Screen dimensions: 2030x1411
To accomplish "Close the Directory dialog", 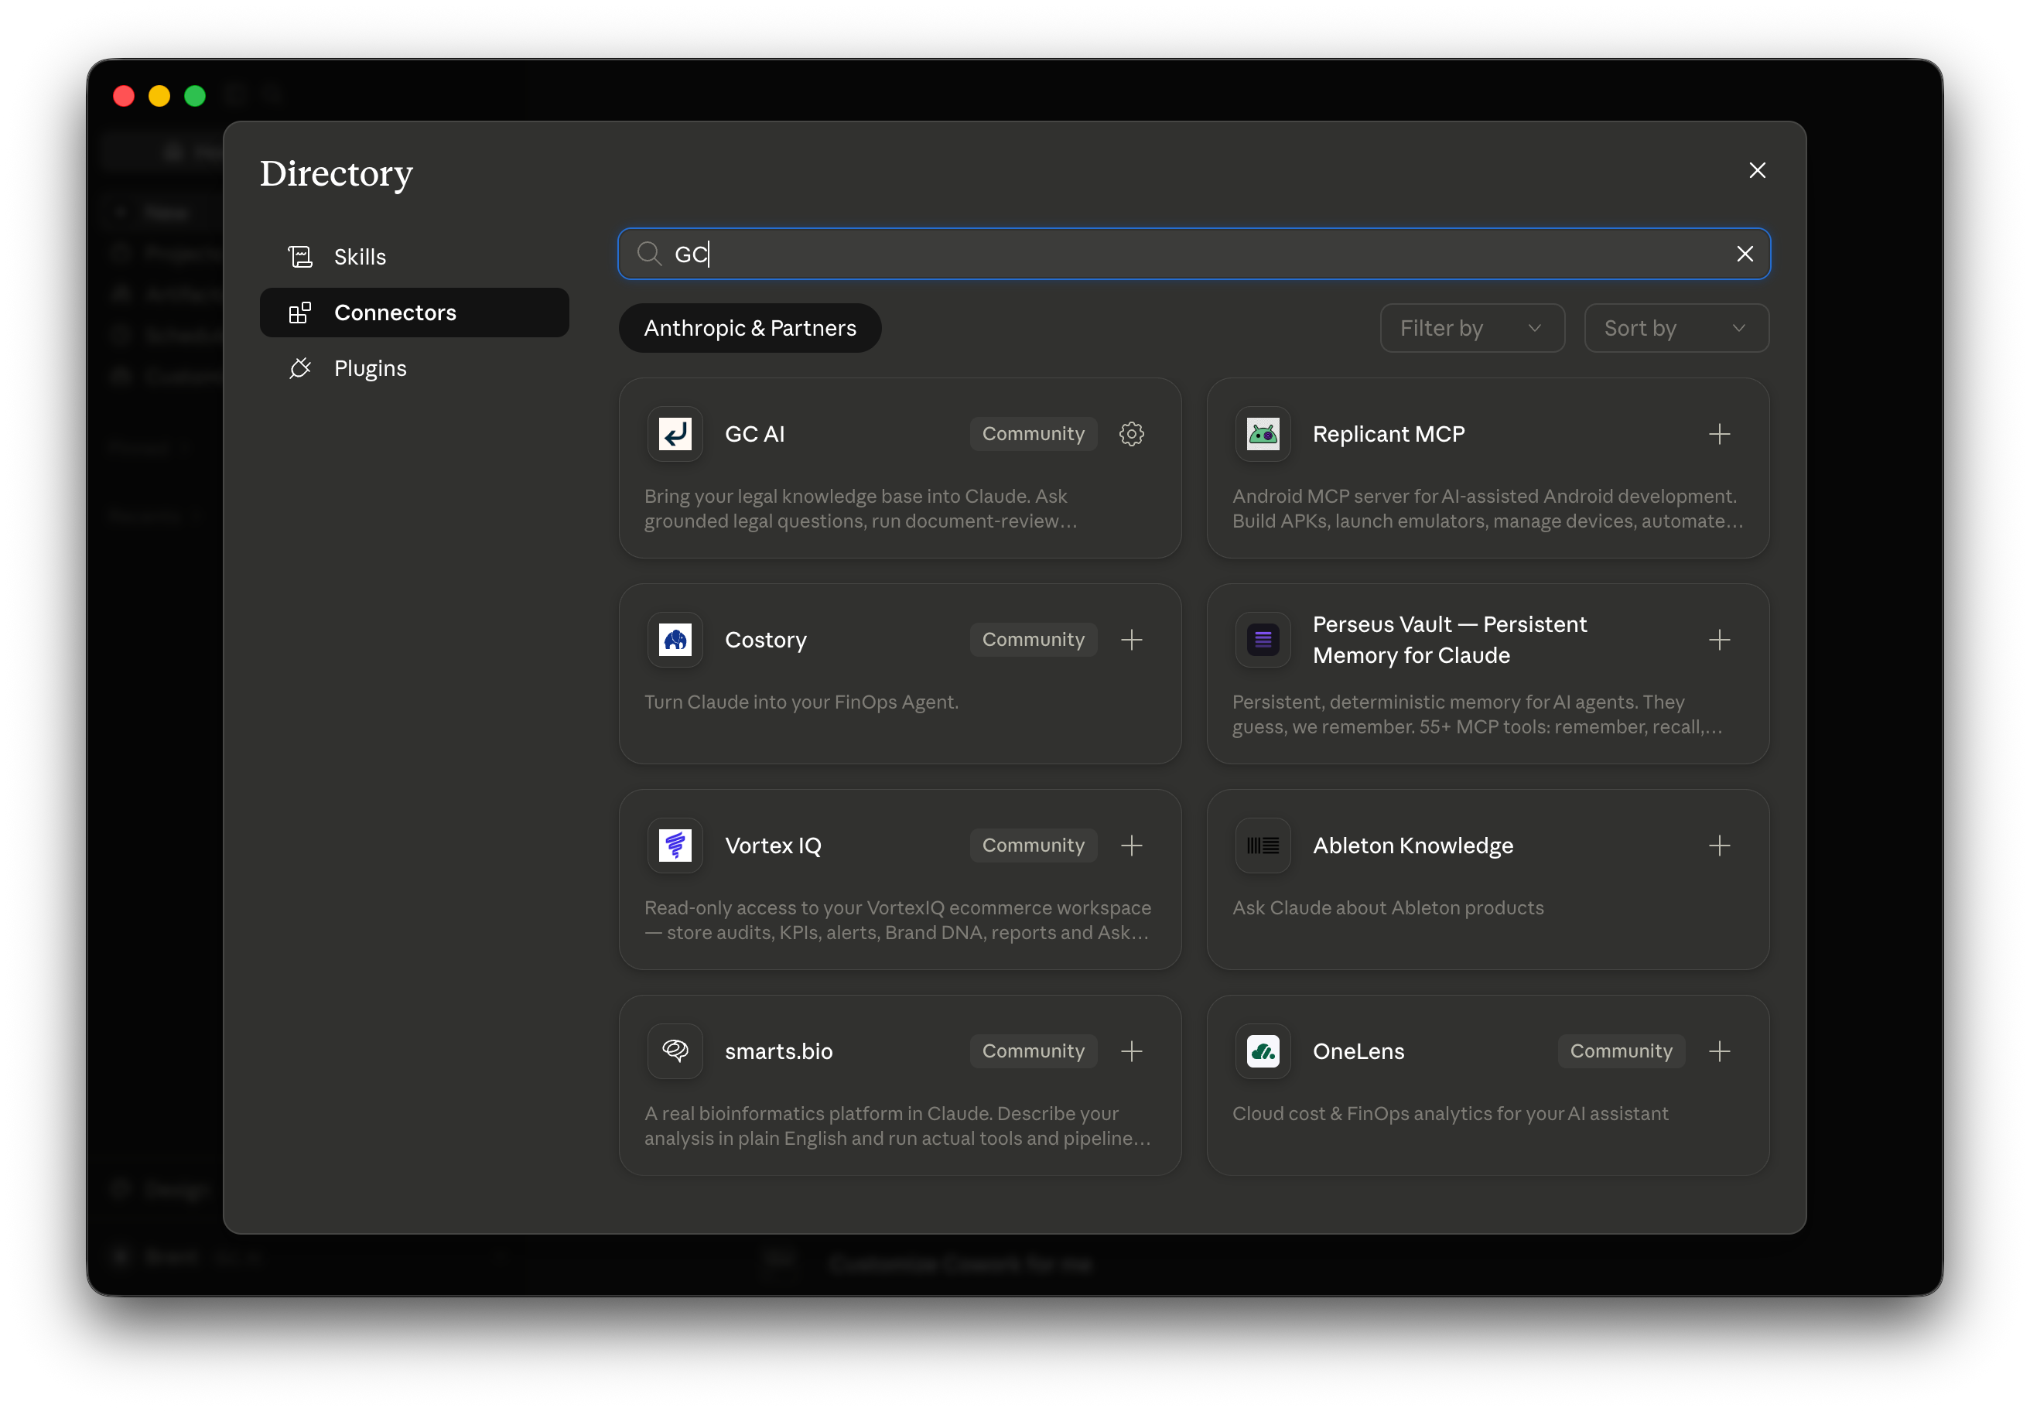I will pyautogui.click(x=1757, y=171).
